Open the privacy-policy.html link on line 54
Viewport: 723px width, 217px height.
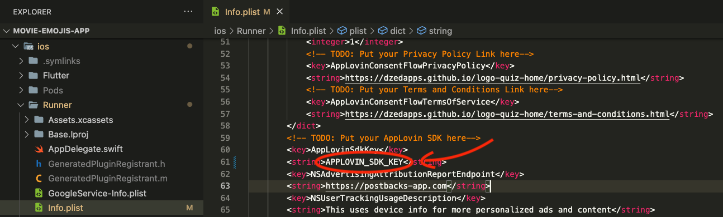493,77
